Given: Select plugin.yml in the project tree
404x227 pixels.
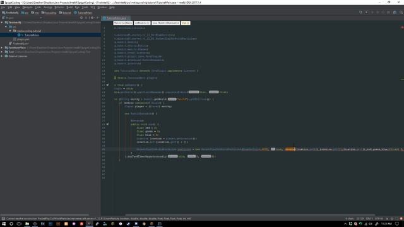Looking at the screenshot, I should pyautogui.click(x=21, y=39).
